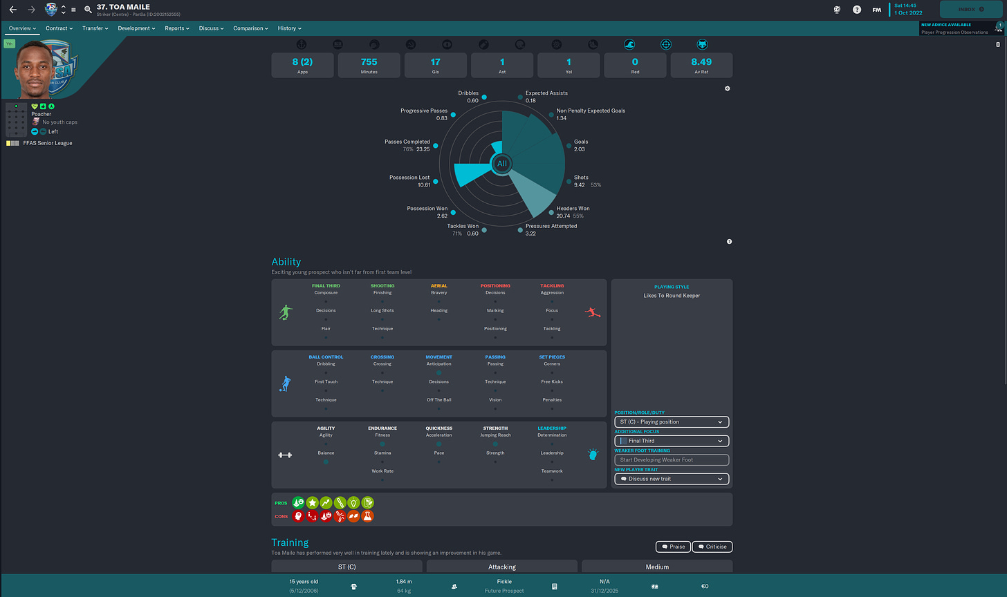The height and width of the screenshot is (597, 1007).
Task: Click the FFAS Senior League text
Action: point(48,143)
